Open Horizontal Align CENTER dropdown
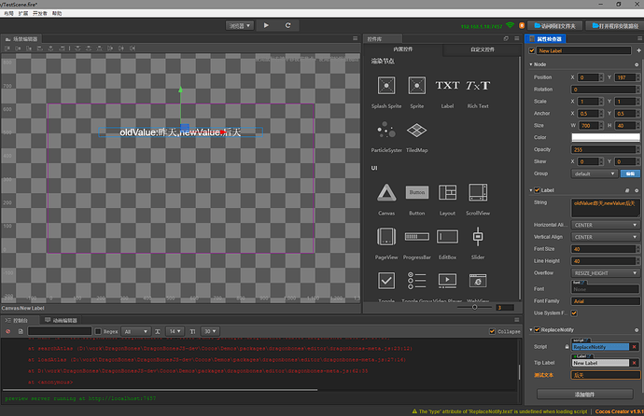 [606, 225]
